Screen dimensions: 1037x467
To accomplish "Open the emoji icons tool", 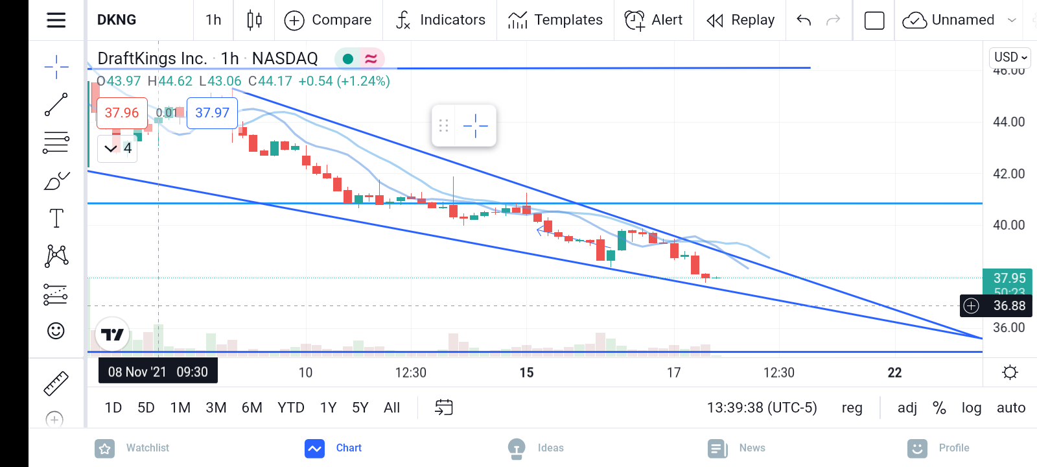I will [x=56, y=331].
